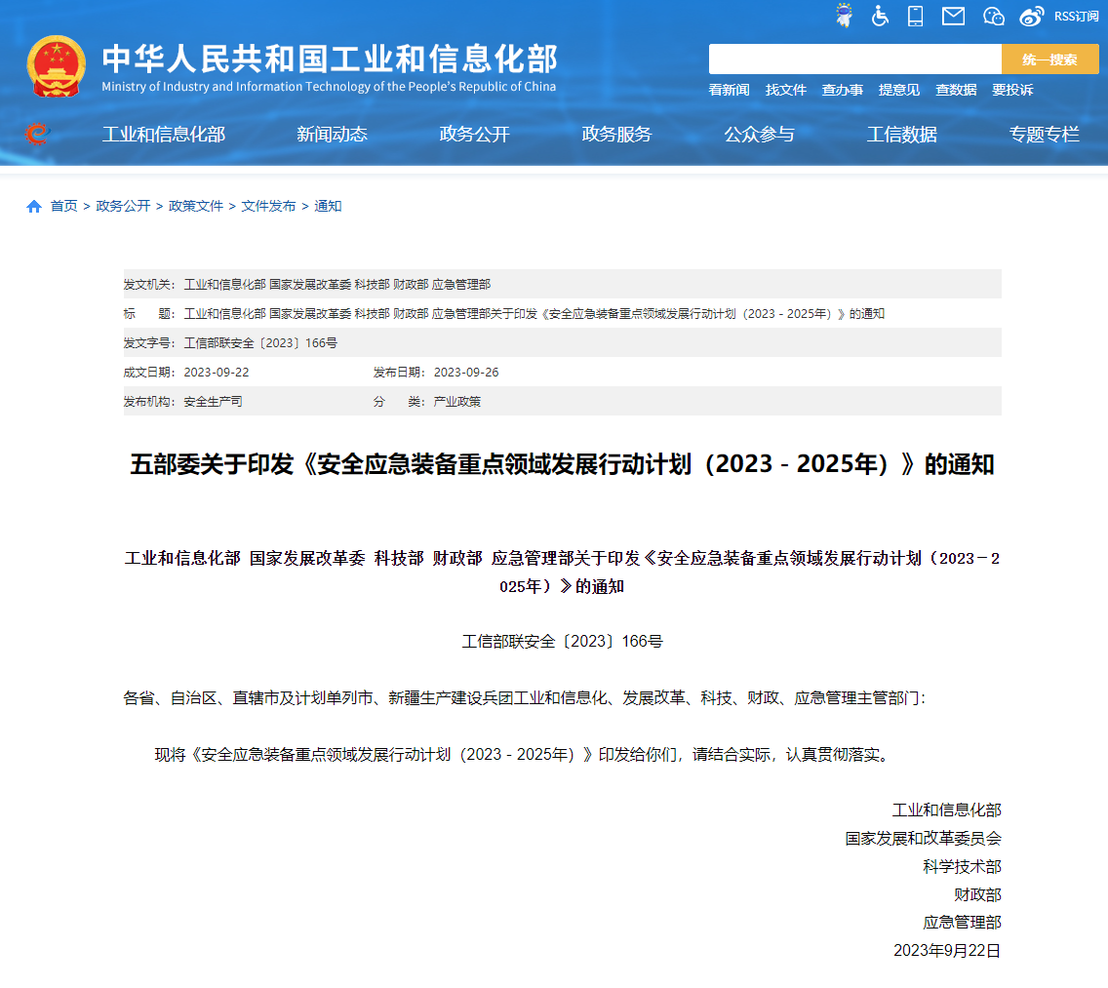1108x988 pixels.
Task: Open the mobile phone version icon
Action: click(x=915, y=16)
